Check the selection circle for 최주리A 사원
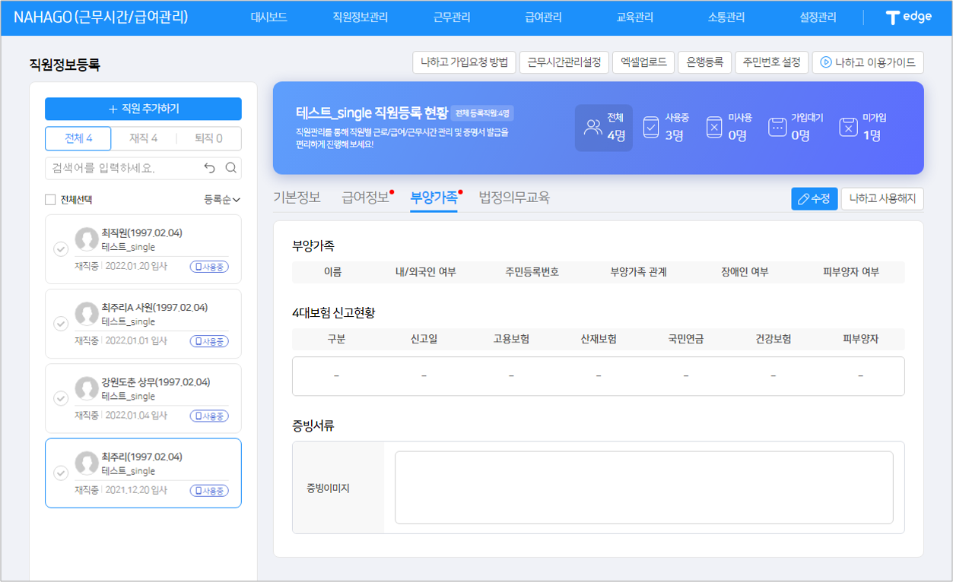The height and width of the screenshot is (582, 953). (61, 324)
